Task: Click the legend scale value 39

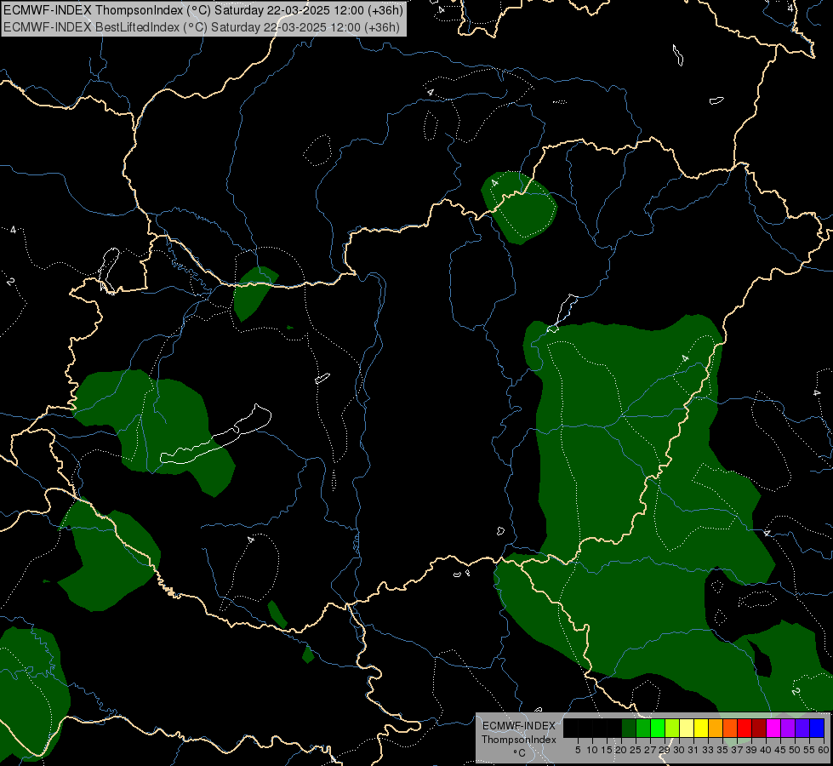Action: pos(751,750)
